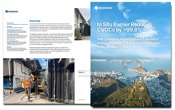This screenshot has height=110, width=175.
Task: Click the photo of the worker at the drilling rig
Action: click(39, 81)
